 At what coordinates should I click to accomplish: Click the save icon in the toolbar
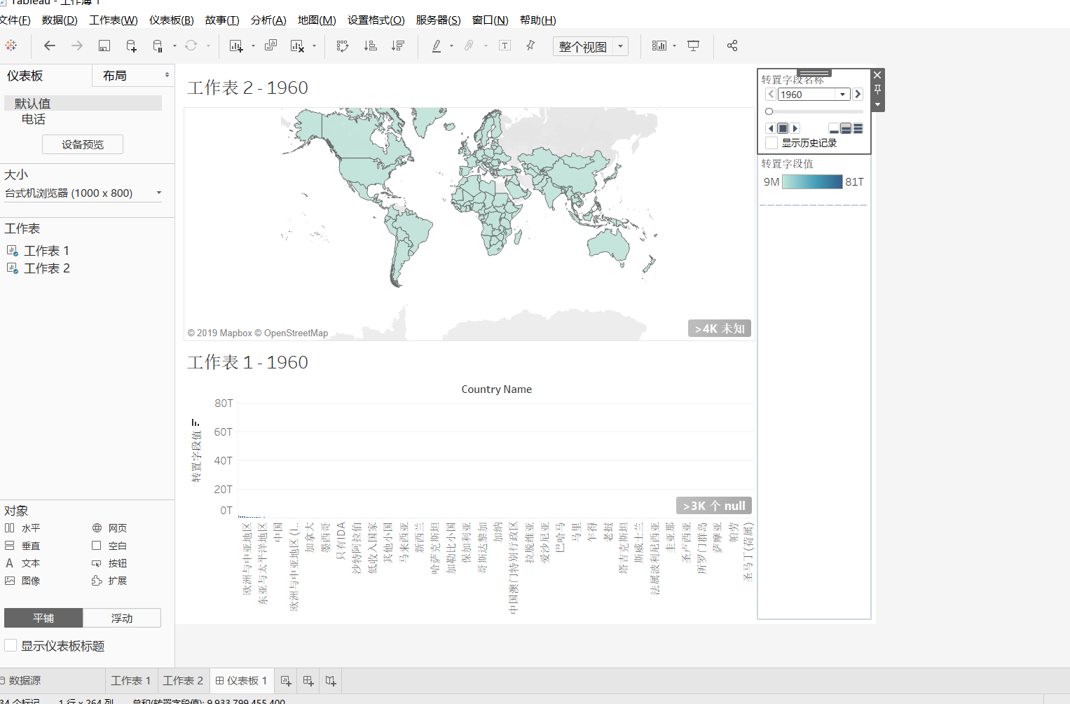click(x=104, y=46)
